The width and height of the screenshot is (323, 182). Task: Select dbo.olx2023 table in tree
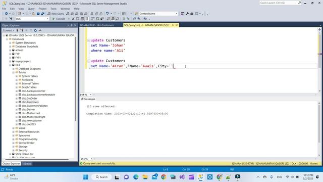(x=29, y=124)
